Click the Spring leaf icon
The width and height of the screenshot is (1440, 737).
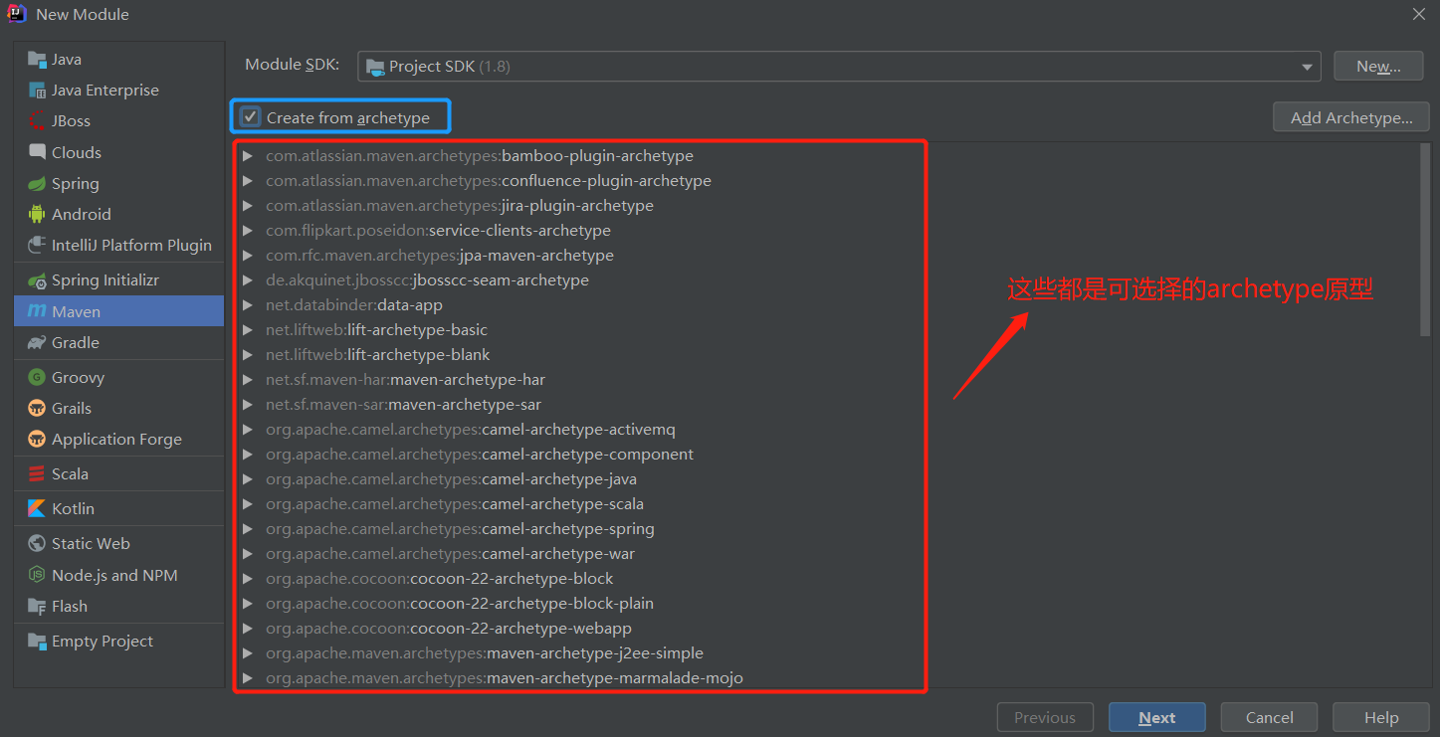37,184
